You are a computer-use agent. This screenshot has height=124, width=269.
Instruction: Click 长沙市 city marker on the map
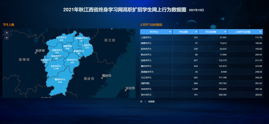pos(35,53)
